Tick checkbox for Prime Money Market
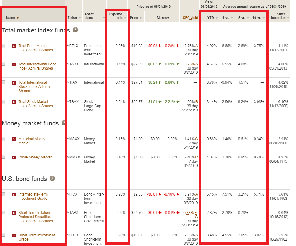296x246 pixels. click(4, 157)
